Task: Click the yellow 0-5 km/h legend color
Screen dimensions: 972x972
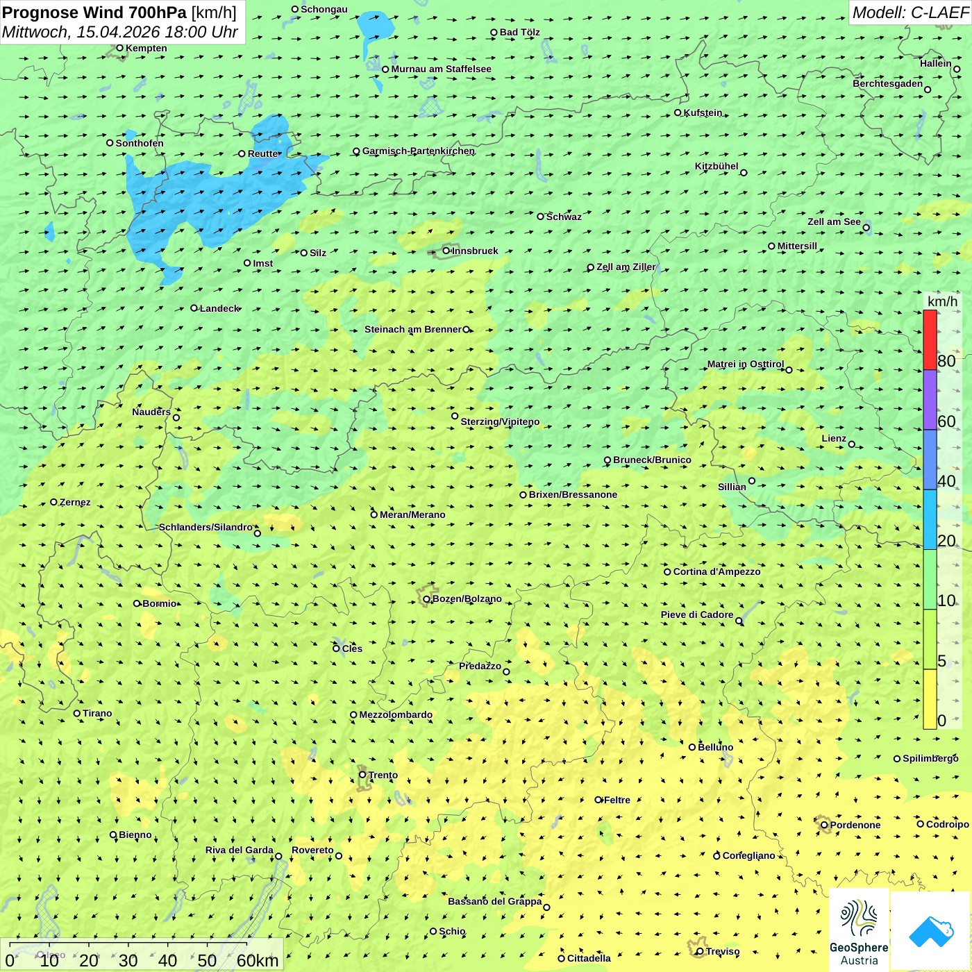Action: click(x=930, y=699)
